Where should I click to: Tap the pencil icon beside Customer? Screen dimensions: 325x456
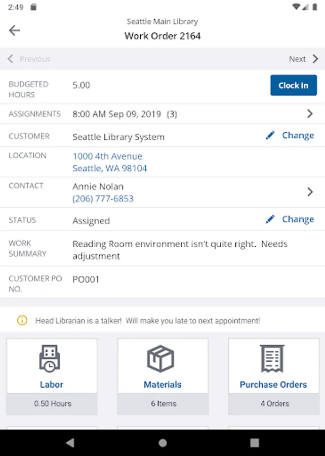point(271,135)
